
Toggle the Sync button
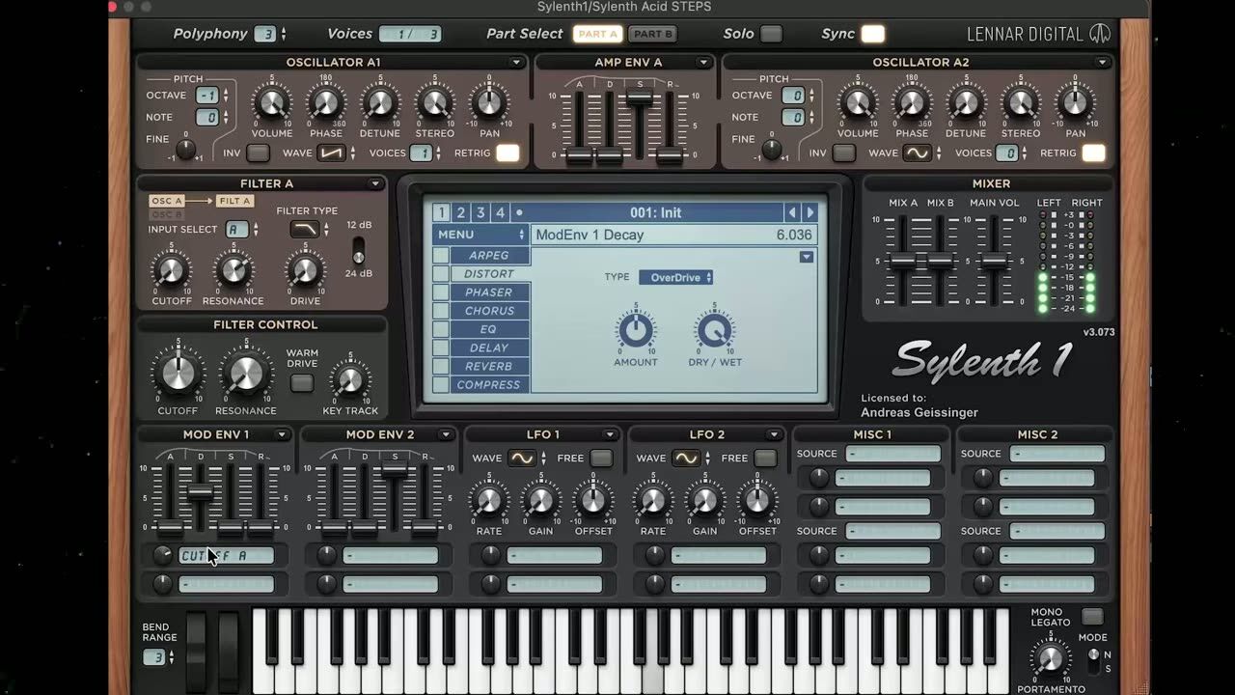pyautogui.click(x=872, y=34)
